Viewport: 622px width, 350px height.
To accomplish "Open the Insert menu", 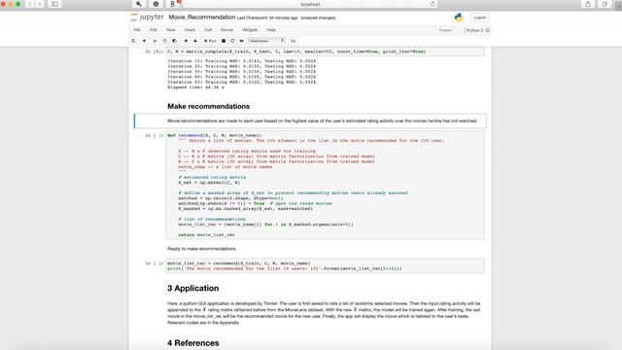I will click(190, 30).
